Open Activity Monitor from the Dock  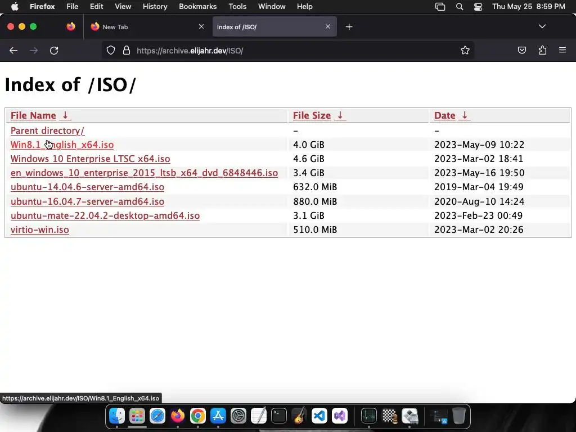click(x=369, y=416)
